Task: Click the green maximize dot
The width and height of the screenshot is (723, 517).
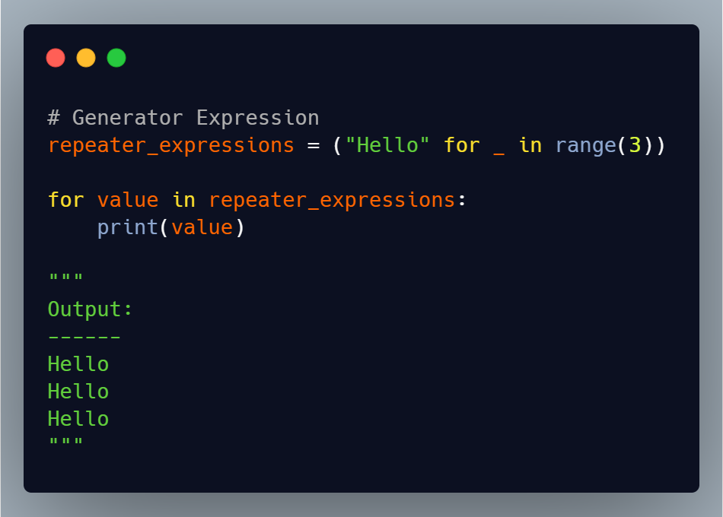Action: 116,58
